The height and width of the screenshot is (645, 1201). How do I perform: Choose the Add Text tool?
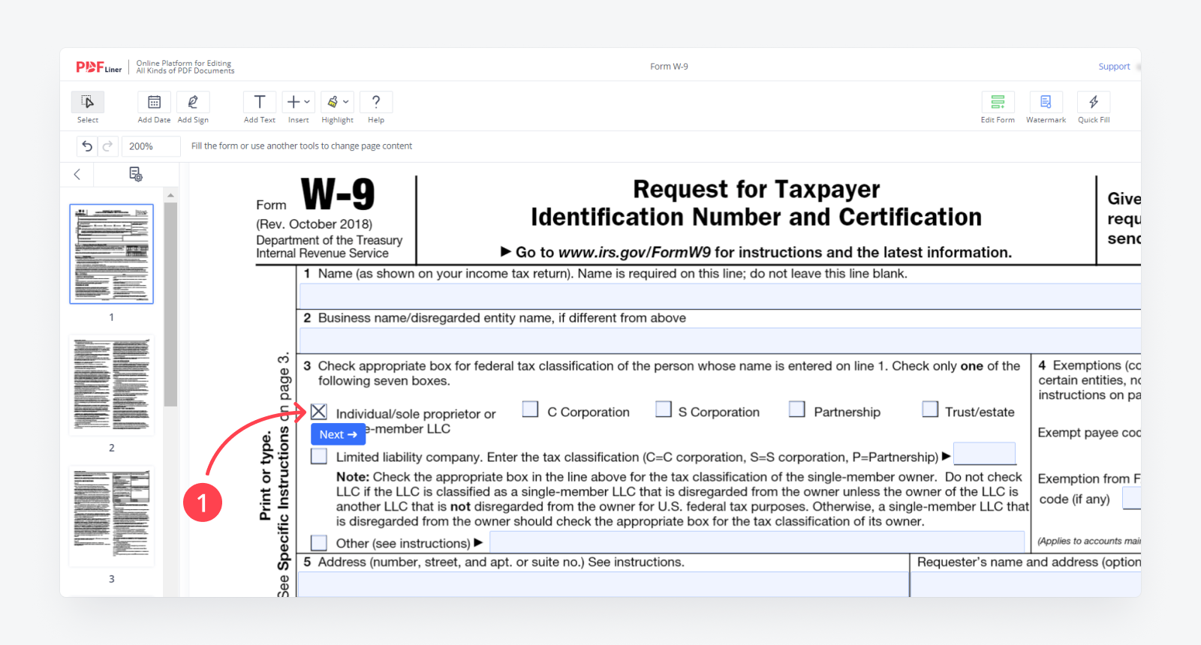[x=260, y=102]
